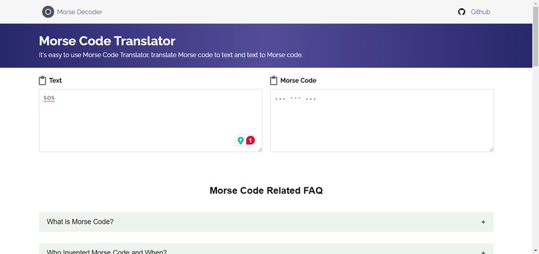Click the GitHub octocat icon
Screen dimensions: 539x254
(462, 12)
